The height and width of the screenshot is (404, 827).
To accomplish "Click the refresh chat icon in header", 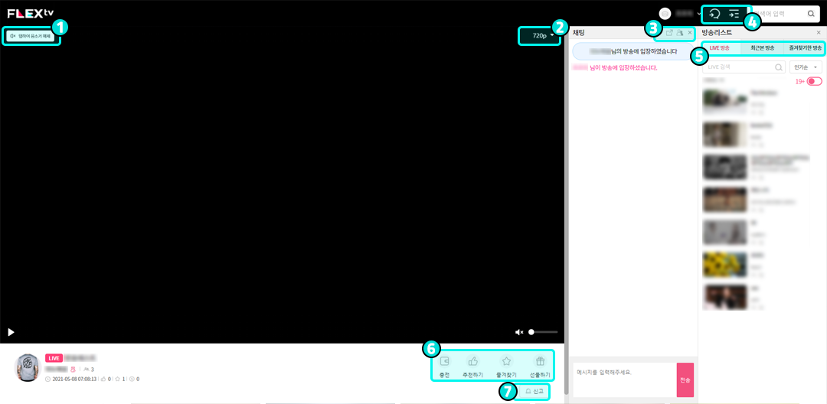I will 715,14.
